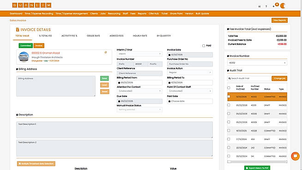The image size is (302, 170).
Task: Click the calendar icon in Paid Date field
Action: coord(169,101)
